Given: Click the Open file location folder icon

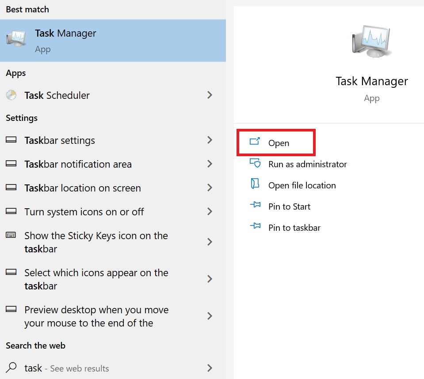Looking at the screenshot, I should point(255,184).
